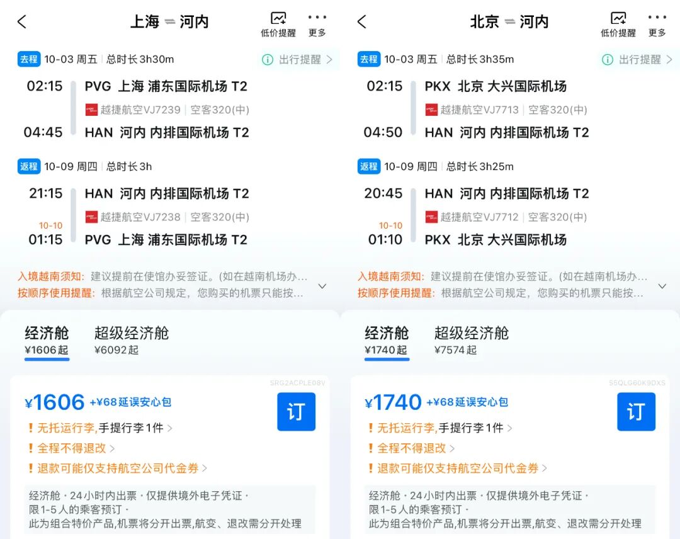
Task: Tap the back arrow on the Shanghai–Hanoi page
Action: [x=22, y=21]
